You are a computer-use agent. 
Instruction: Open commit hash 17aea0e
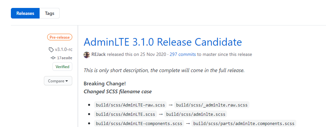(x=65, y=58)
